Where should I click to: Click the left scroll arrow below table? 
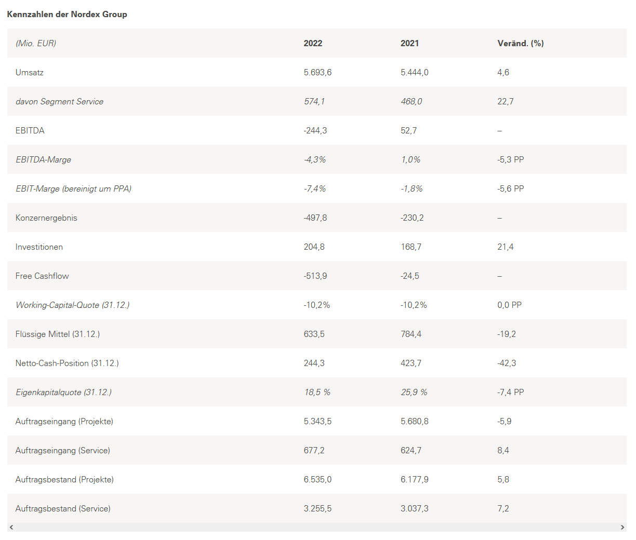tap(11, 528)
